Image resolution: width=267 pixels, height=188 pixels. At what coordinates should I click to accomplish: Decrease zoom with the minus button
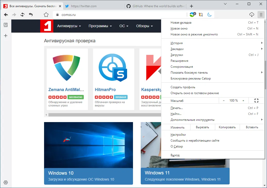(224, 101)
